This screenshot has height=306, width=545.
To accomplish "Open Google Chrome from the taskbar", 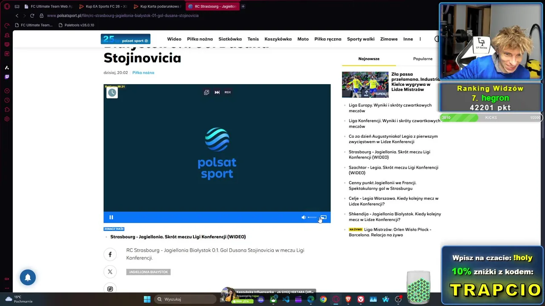I will point(323,299).
